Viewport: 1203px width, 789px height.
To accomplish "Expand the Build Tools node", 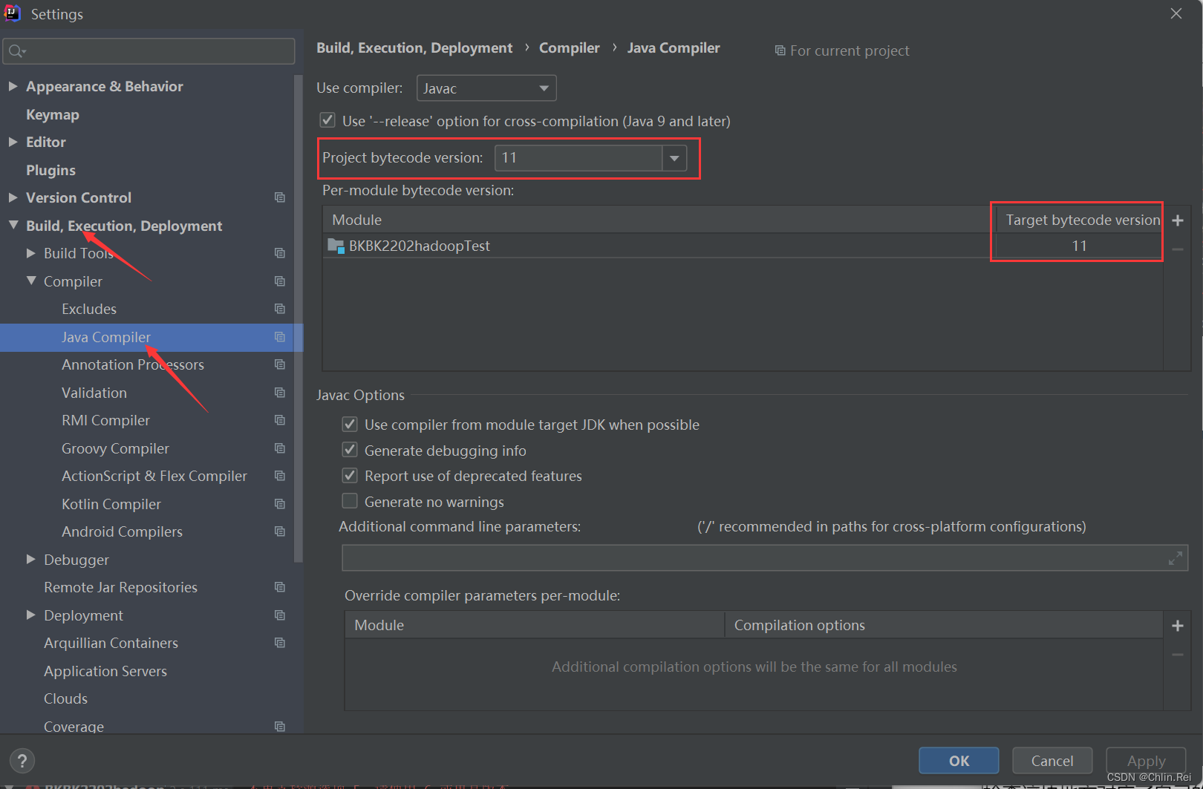I will pyautogui.click(x=31, y=253).
